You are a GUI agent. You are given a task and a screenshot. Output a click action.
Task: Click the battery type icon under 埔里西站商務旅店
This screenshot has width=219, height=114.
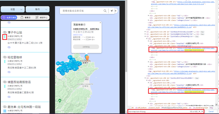5,86
